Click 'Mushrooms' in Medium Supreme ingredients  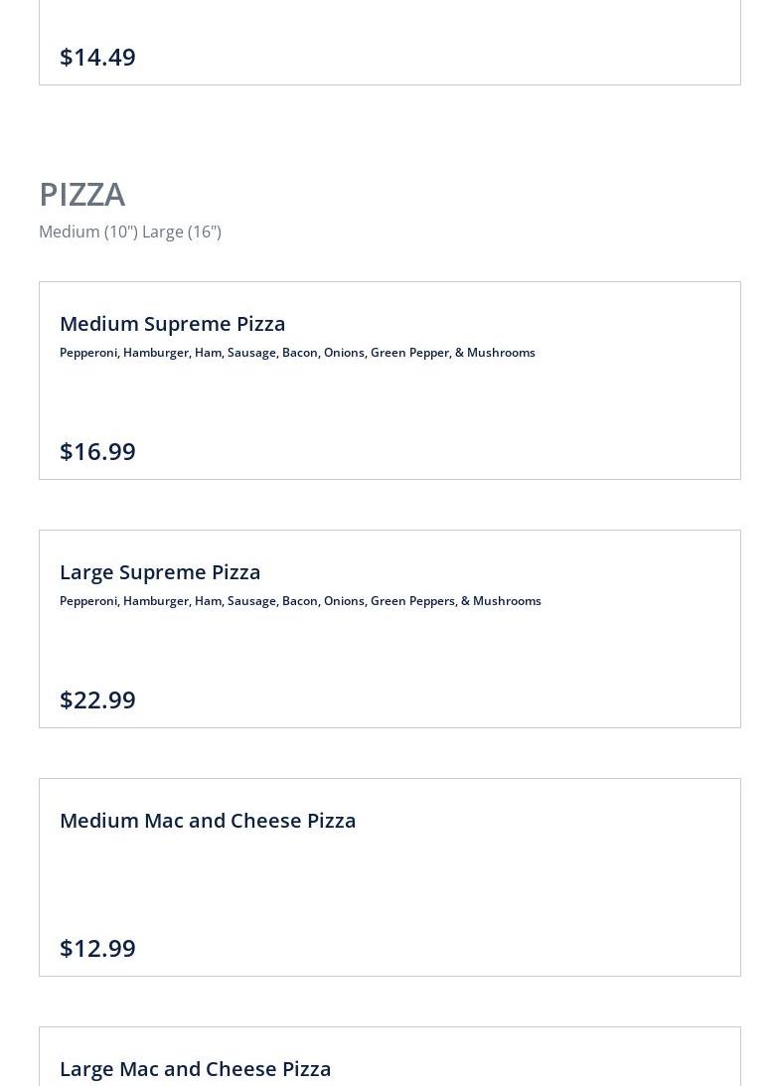[501, 353]
